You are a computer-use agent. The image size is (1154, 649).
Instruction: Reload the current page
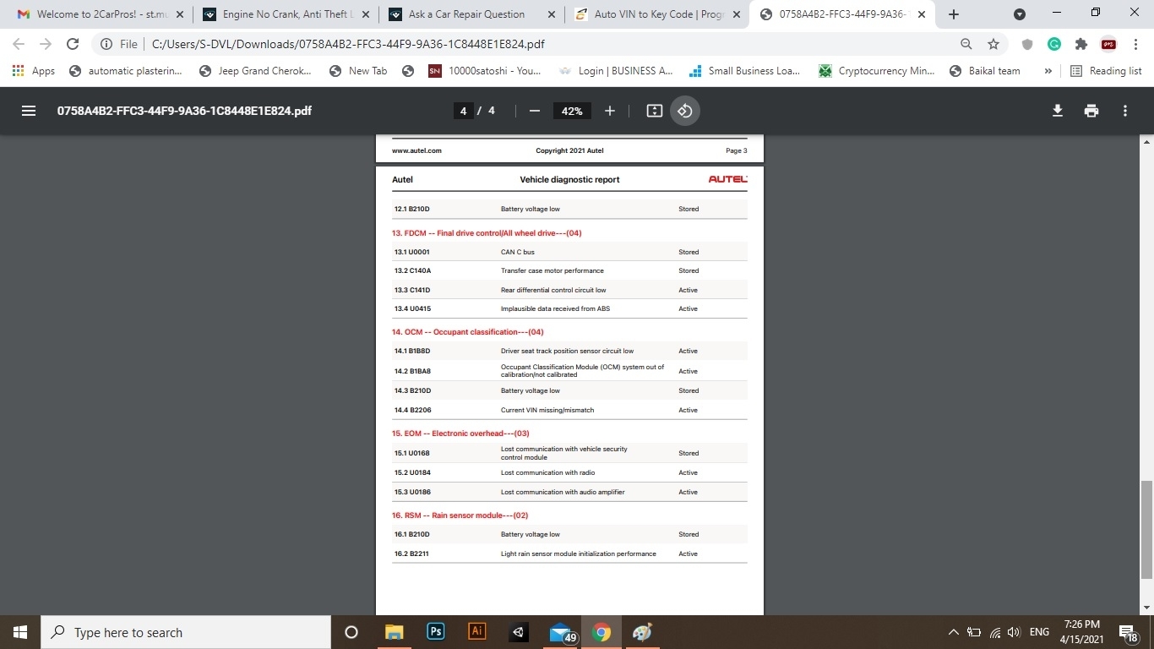tap(73, 44)
